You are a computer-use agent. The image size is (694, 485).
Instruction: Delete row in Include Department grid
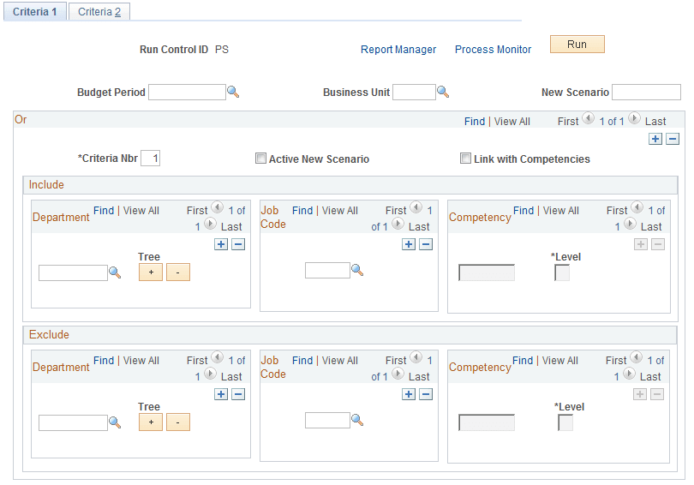(x=238, y=244)
